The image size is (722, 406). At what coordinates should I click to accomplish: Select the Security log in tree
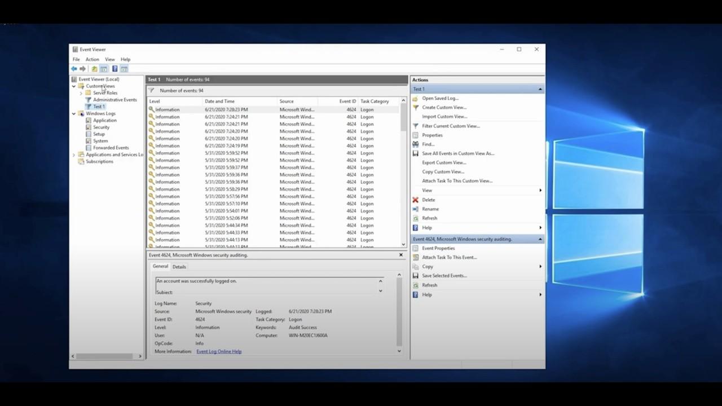click(101, 127)
